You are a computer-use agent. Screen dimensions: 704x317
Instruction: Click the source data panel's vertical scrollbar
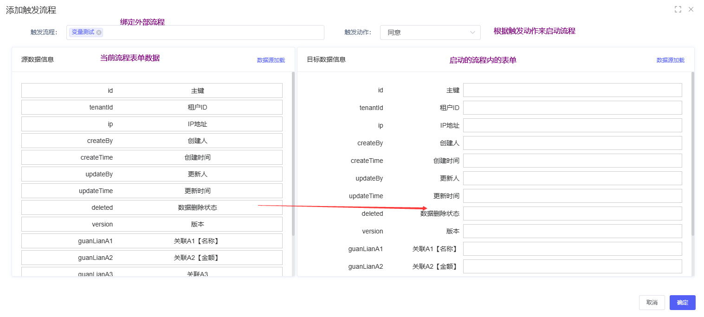[293, 153]
